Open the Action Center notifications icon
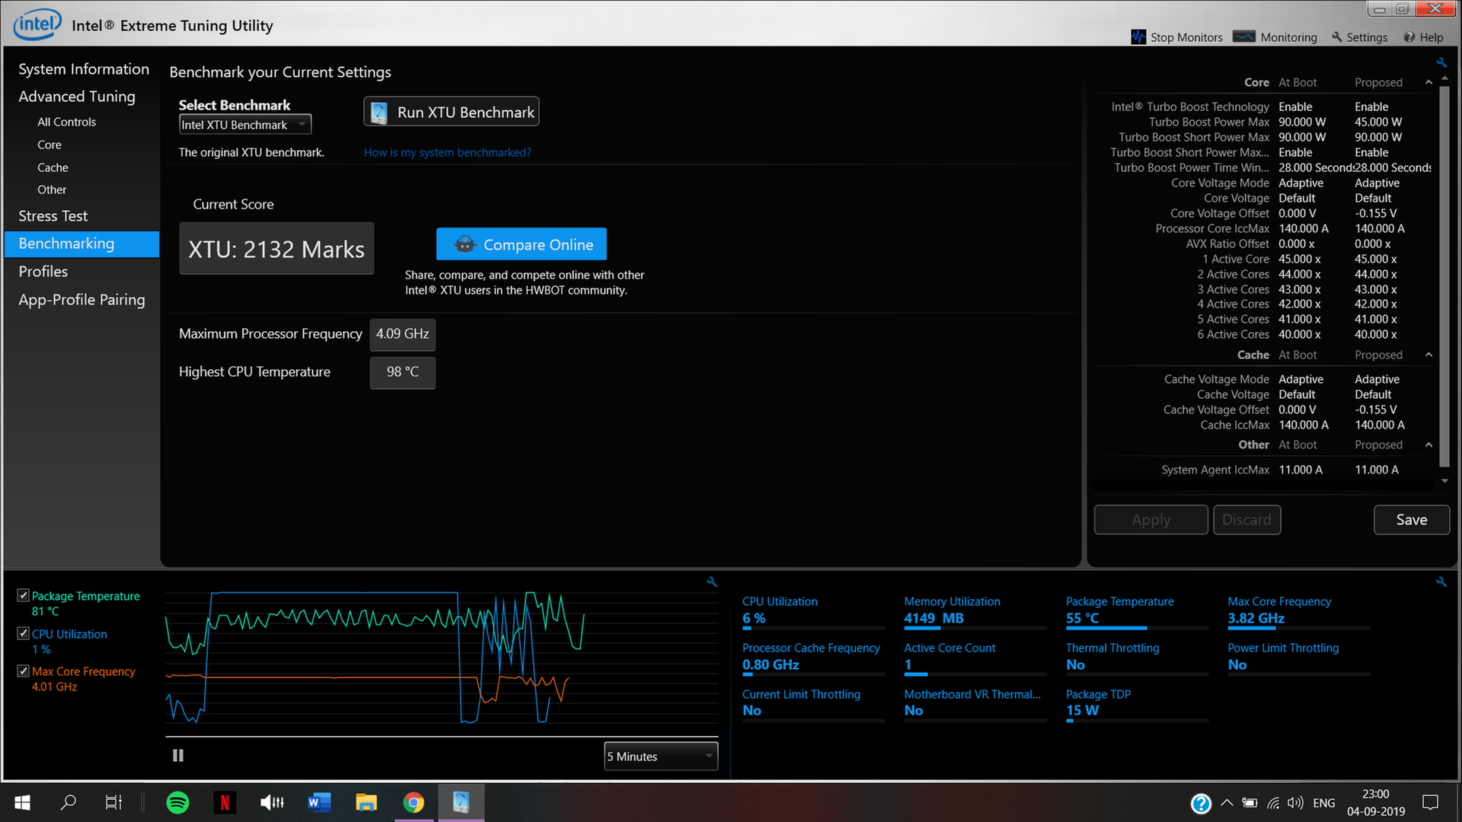 click(x=1430, y=802)
